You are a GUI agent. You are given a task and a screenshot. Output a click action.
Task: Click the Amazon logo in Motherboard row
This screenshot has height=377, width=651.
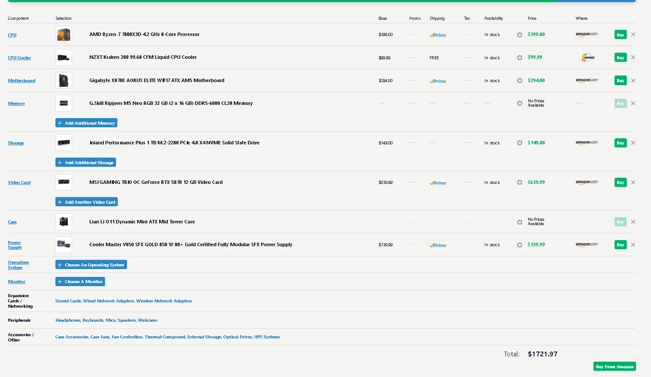coord(586,80)
